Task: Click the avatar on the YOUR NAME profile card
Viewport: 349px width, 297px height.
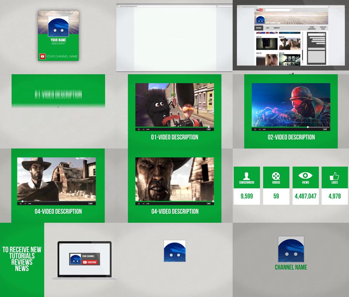Action: pos(58,26)
